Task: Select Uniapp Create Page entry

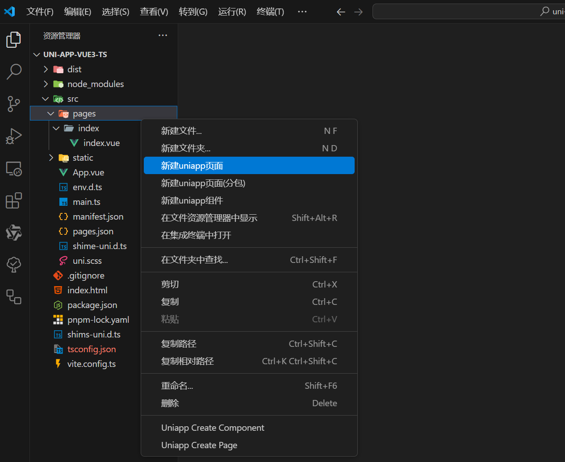Action: tap(249, 445)
